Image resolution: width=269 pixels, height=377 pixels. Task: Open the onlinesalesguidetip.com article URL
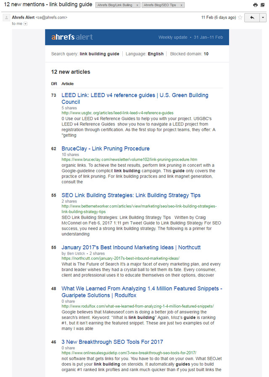(129, 353)
